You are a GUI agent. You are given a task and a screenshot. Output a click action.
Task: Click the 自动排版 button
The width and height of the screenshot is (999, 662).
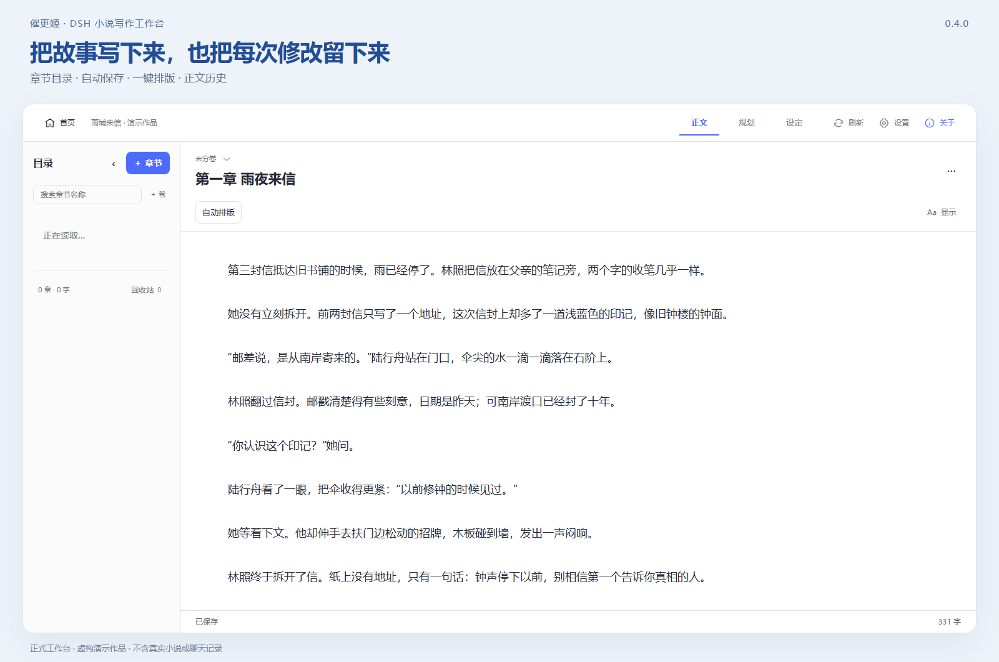[219, 212]
